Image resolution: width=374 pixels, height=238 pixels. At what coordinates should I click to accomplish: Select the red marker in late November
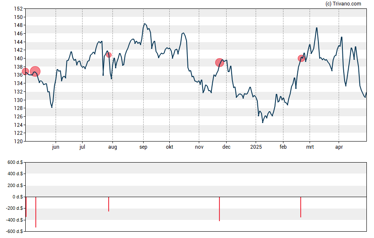click(220, 62)
